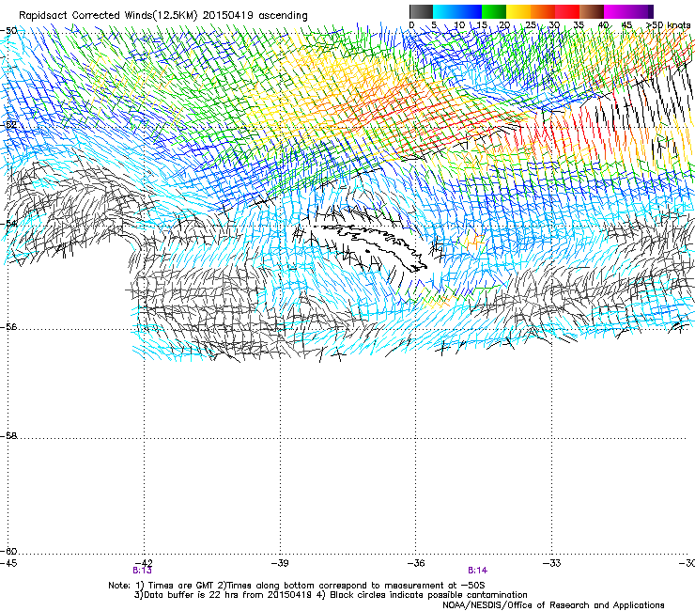This screenshot has height=611, width=695.
Task: Click the blue 10-15 knots legend swatch
Action: [x=470, y=11]
